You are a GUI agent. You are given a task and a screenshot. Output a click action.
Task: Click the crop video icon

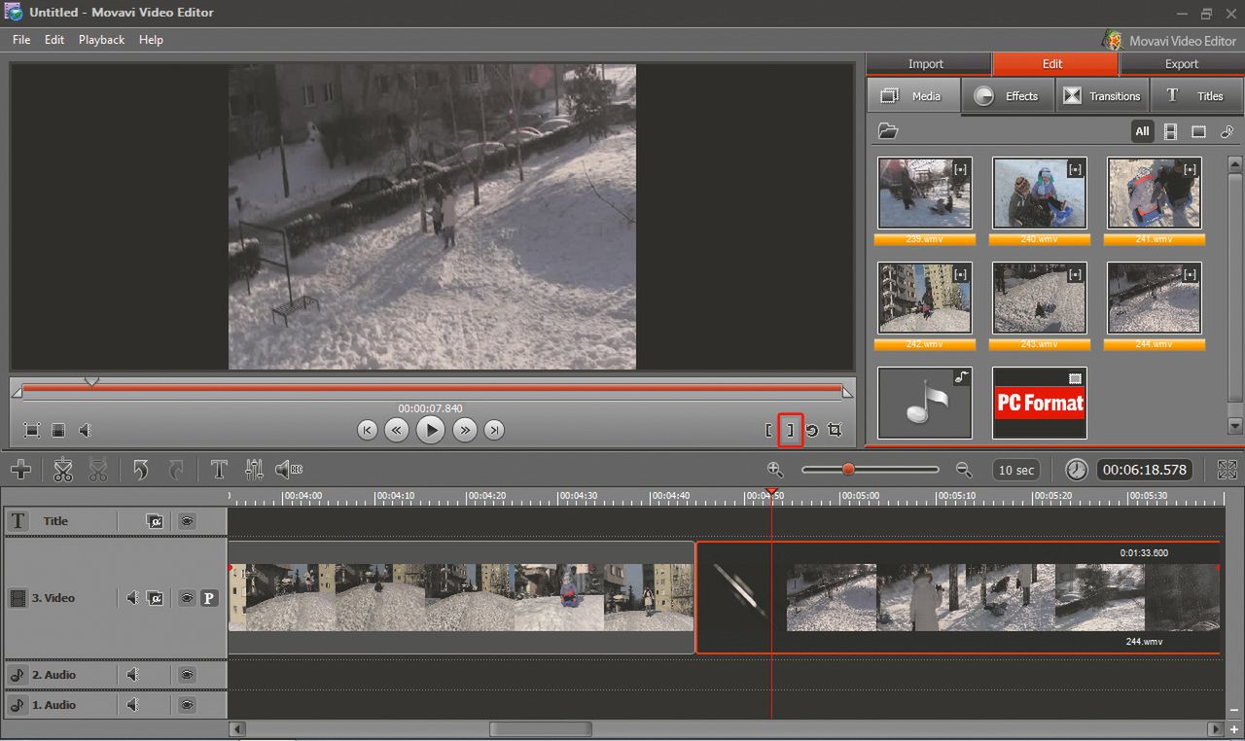(x=835, y=430)
